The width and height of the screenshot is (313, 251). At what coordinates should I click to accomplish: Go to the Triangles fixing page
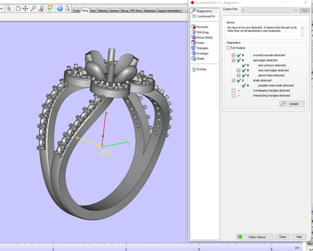202,48
